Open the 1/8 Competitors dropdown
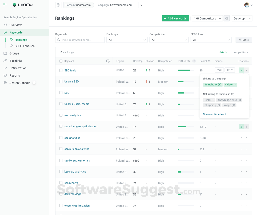The height and width of the screenshot is (215, 257). click(207, 18)
